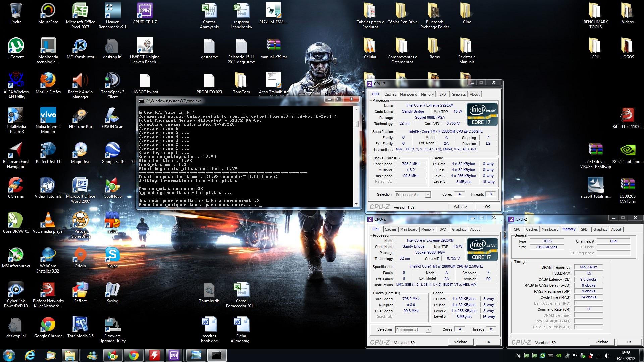
Task: Open Graphics tab in lower-left CPU-Z window
Action: 459,229
